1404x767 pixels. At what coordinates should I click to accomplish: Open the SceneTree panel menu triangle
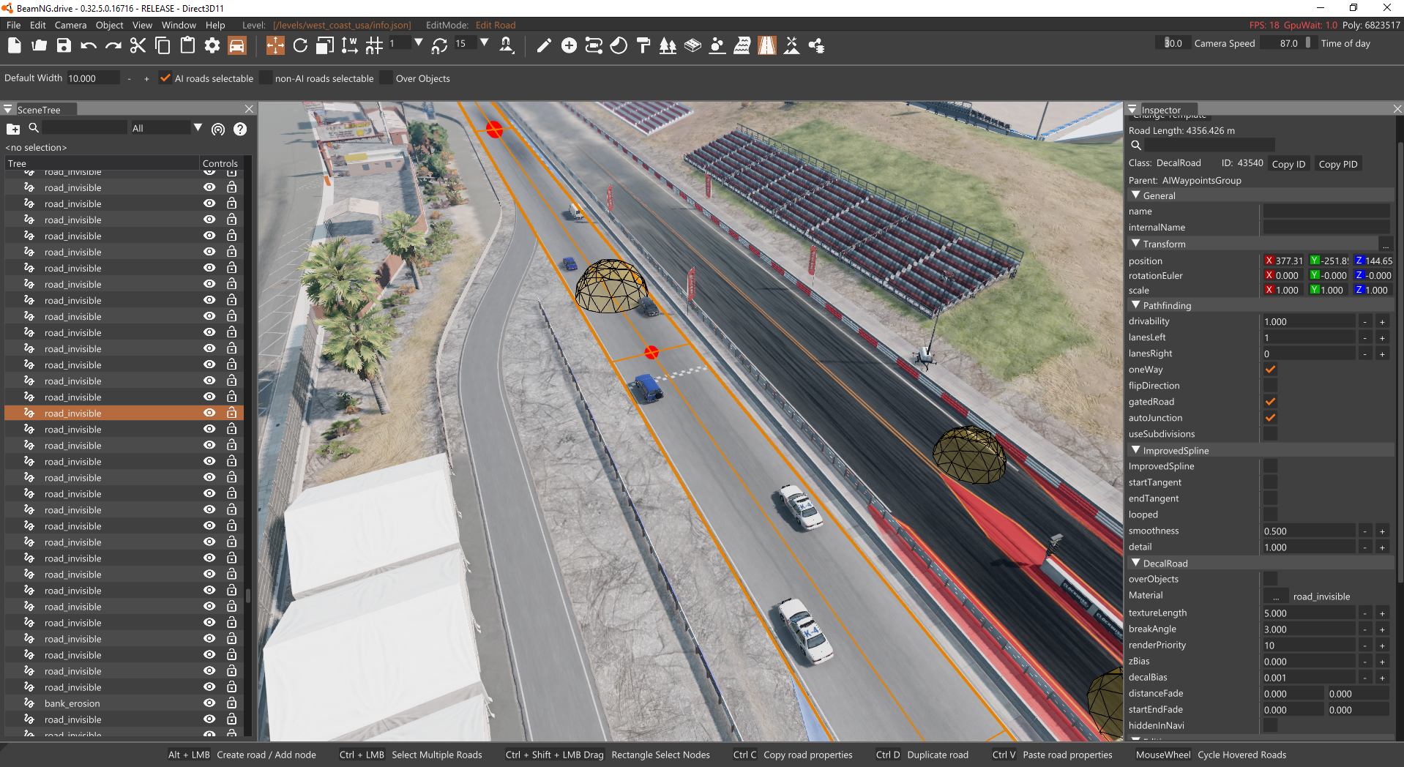[x=8, y=109]
